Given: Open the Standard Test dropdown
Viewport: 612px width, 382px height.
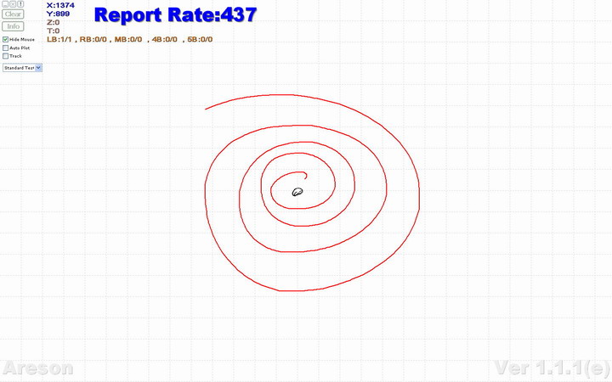Looking at the screenshot, I should point(22,68).
